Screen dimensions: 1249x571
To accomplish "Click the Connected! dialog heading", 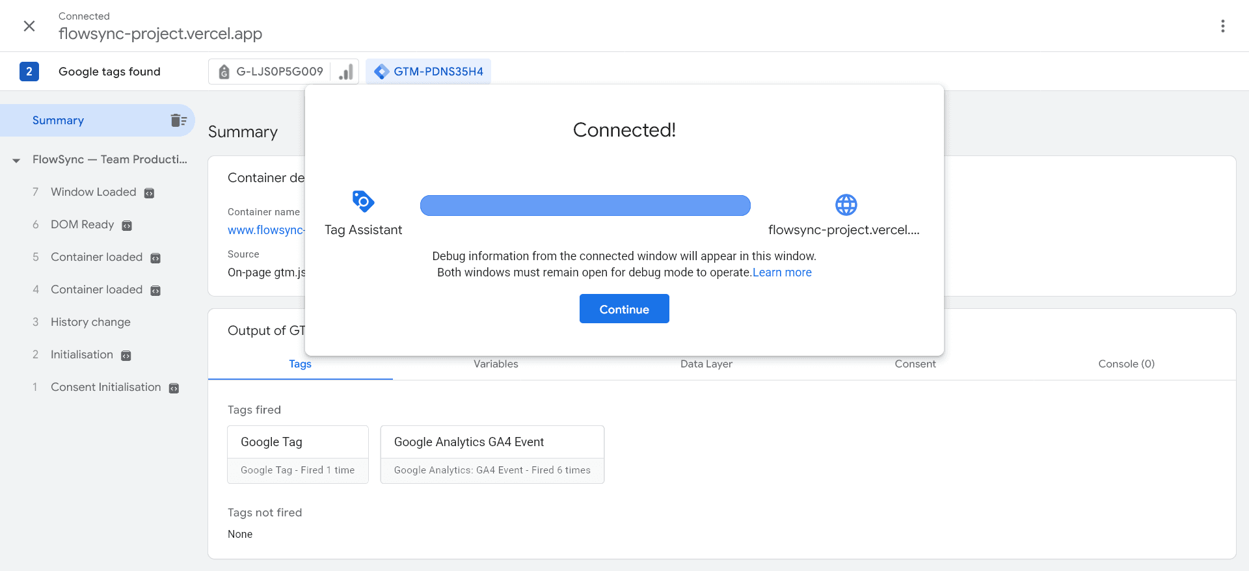I will point(624,130).
